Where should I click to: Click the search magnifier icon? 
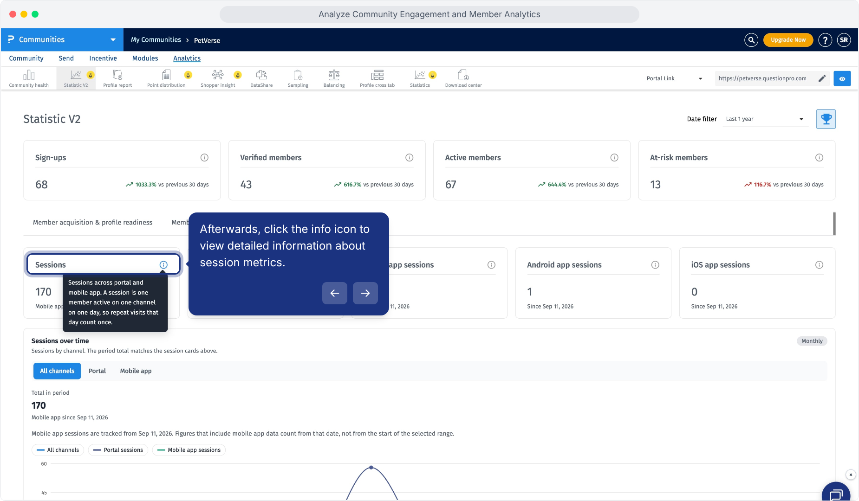(x=751, y=40)
